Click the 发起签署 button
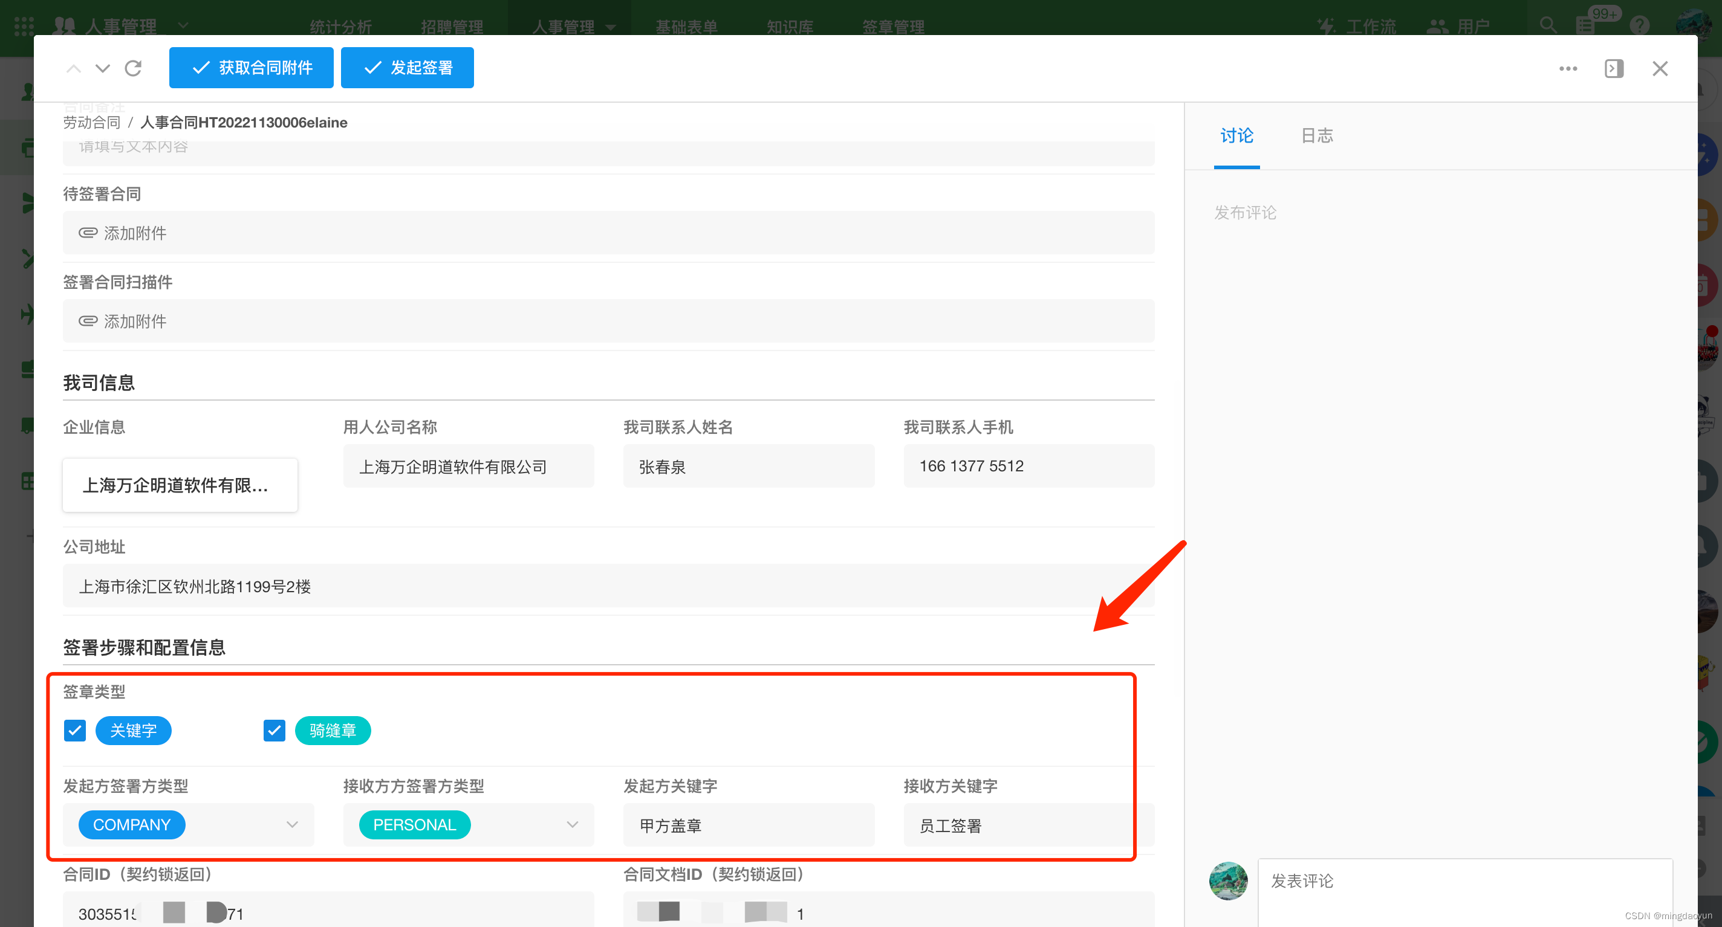 (407, 68)
